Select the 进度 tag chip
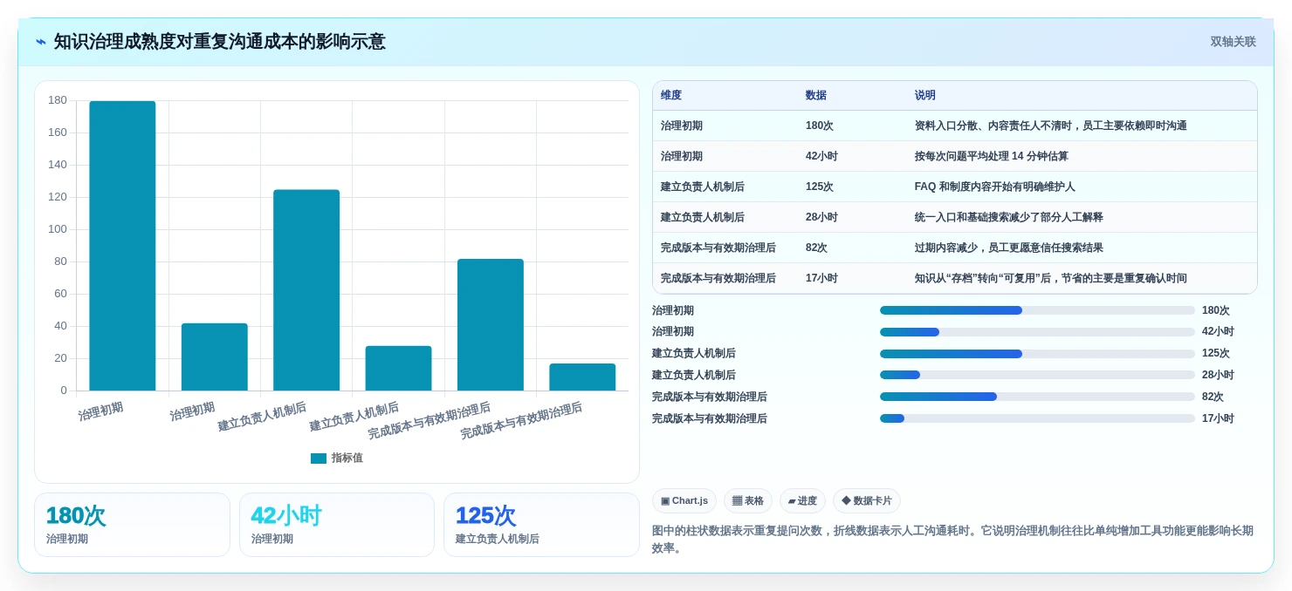This screenshot has height=591, width=1292. click(802, 501)
